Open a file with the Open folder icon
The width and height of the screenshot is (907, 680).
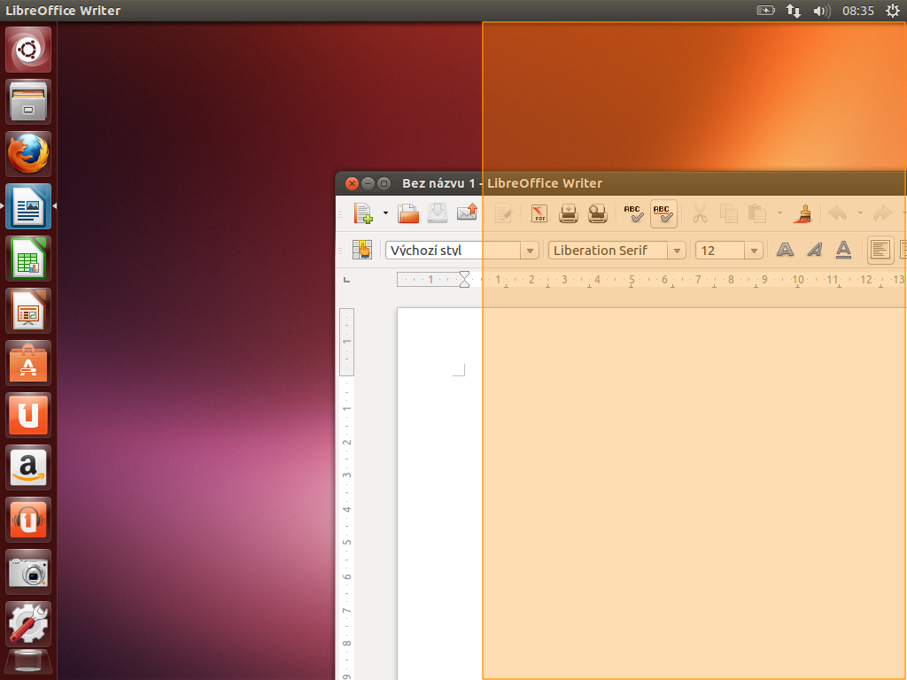pyautogui.click(x=407, y=213)
